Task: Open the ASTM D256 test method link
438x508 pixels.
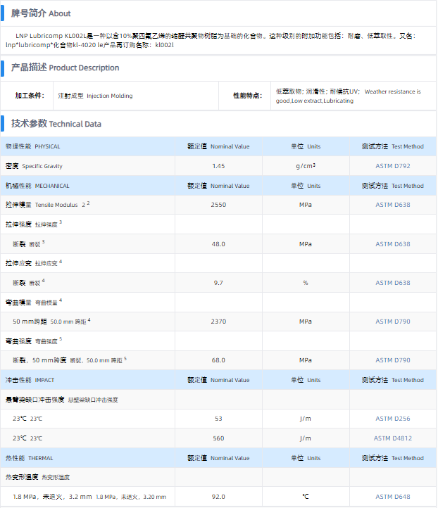Action: pos(392,419)
